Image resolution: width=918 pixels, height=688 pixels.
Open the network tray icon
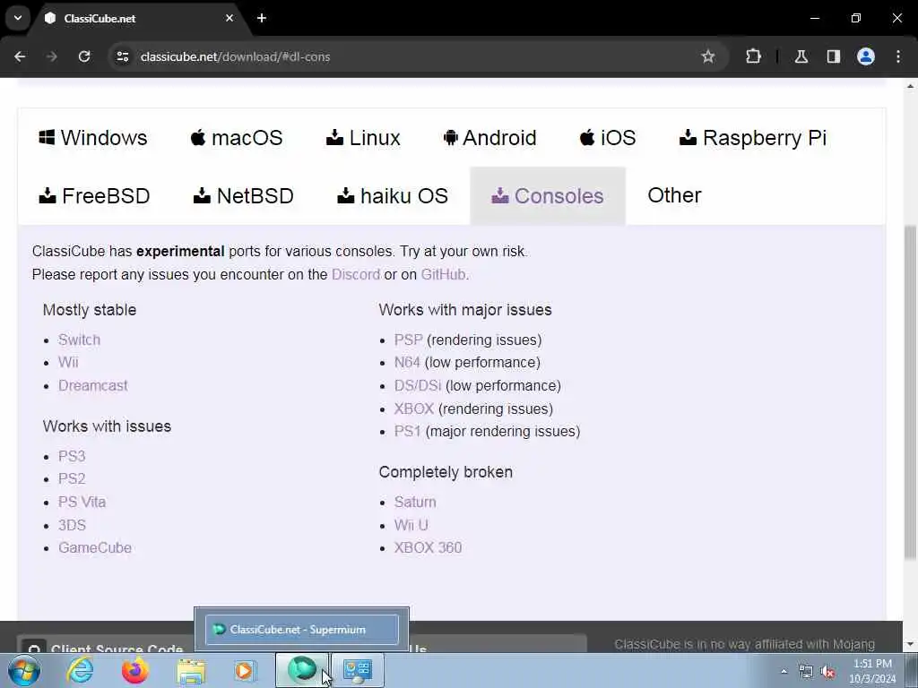tap(806, 672)
